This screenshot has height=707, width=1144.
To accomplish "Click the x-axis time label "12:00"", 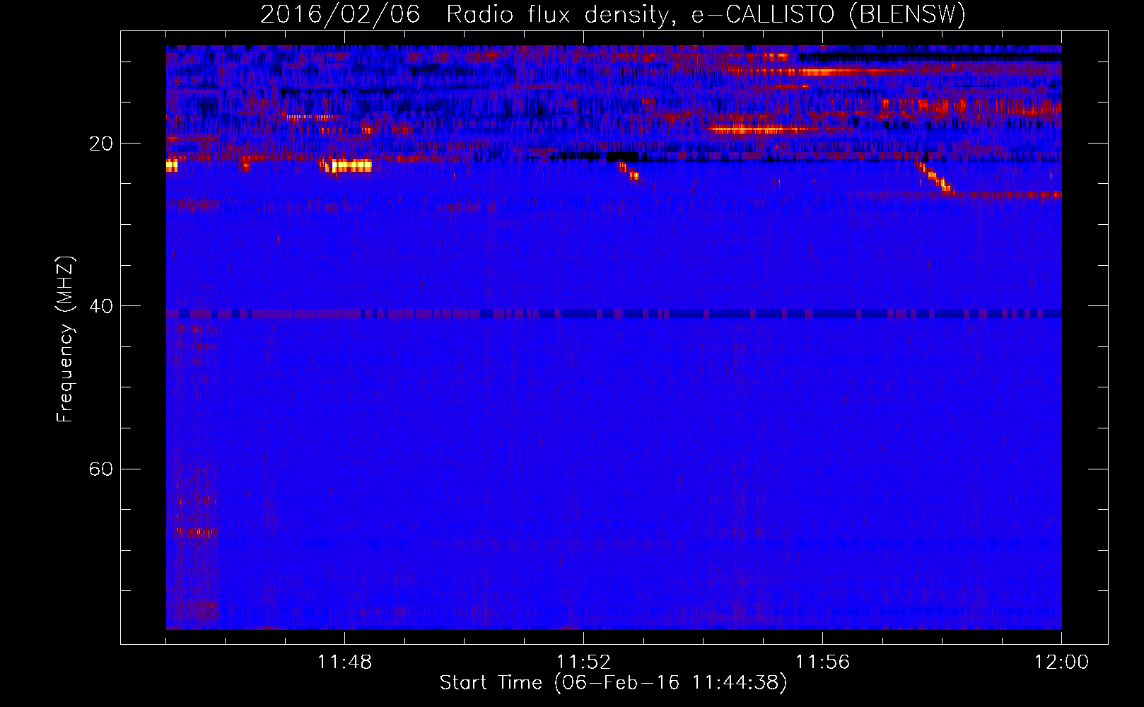I will pos(1061,662).
